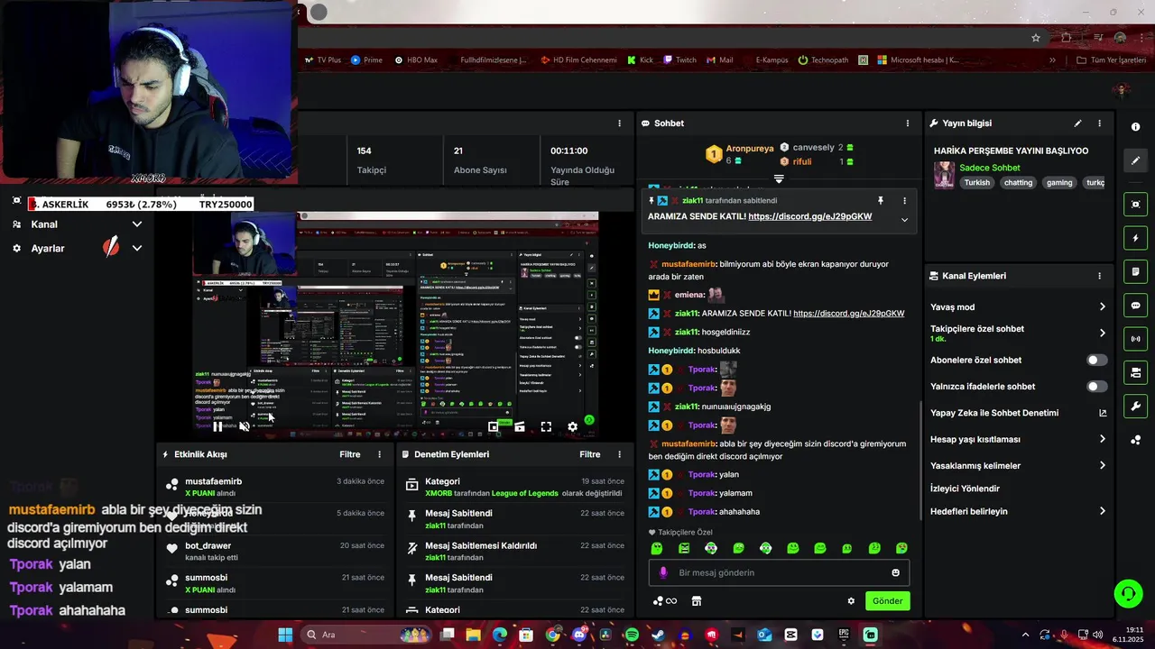Click the Gönder send button
The height and width of the screenshot is (649, 1155).
pos(887,601)
